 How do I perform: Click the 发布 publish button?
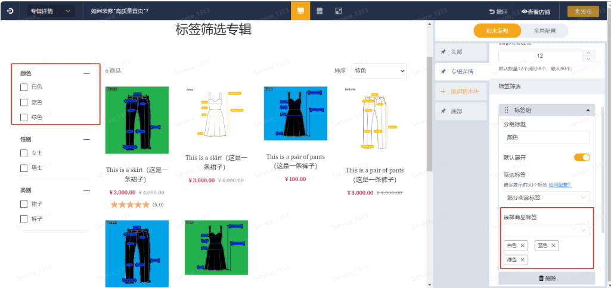(x=583, y=12)
